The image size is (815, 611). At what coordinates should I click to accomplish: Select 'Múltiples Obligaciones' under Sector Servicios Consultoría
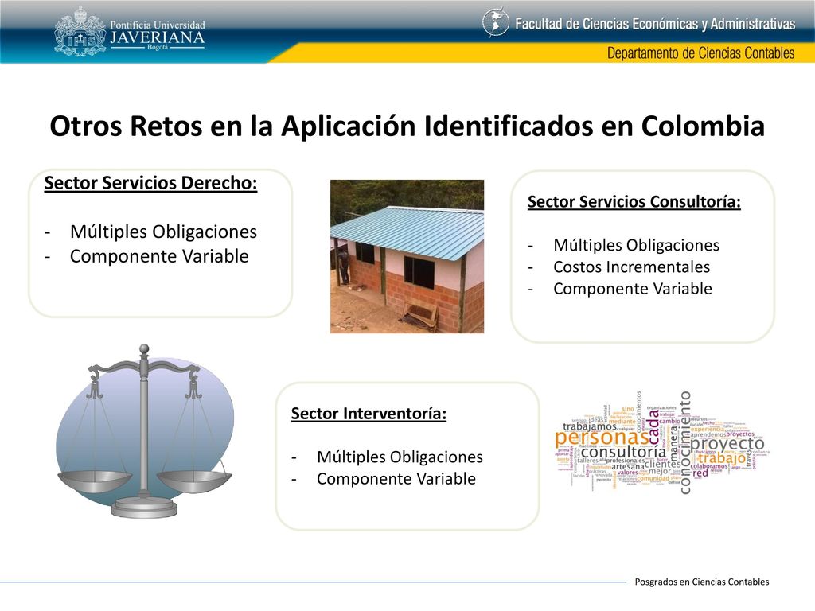coord(636,245)
